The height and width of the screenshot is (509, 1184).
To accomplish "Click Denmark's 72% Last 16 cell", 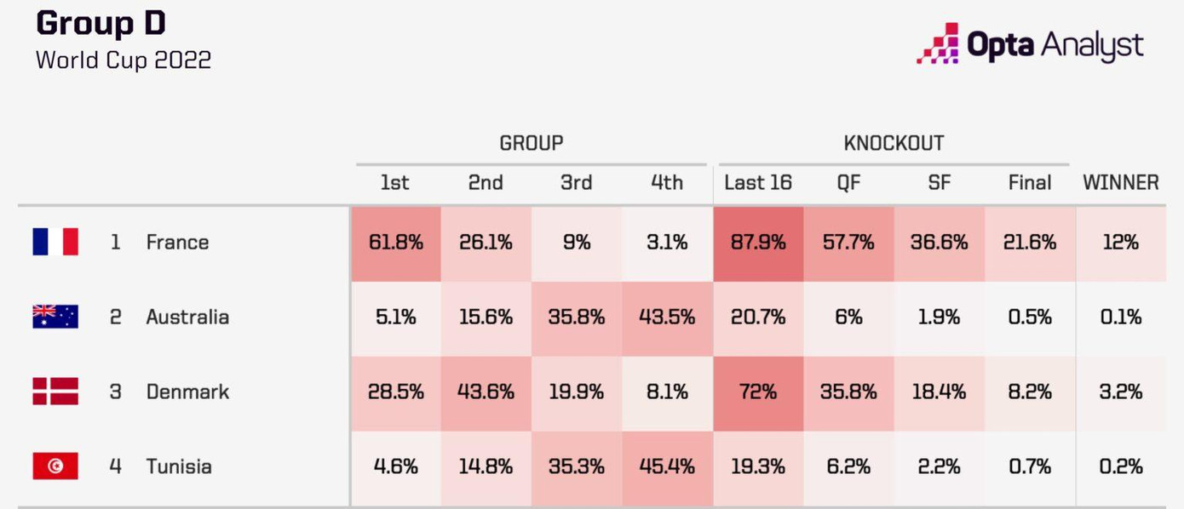I will pos(758,392).
